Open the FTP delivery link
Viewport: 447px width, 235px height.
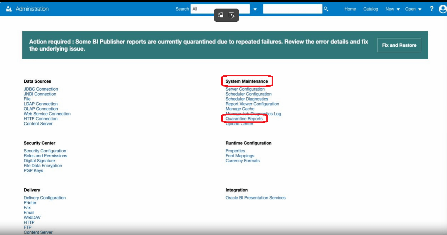pos(28,227)
